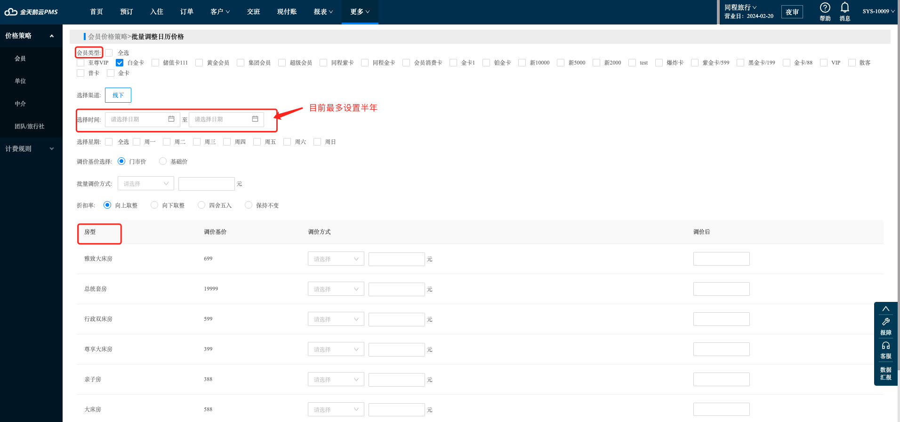900x422 pixels.
Task: Open the 同程旅行 hotel switcher
Action: (740, 7)
